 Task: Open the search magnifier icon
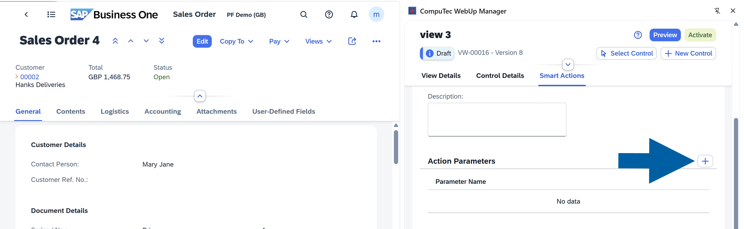pos(303,14)
